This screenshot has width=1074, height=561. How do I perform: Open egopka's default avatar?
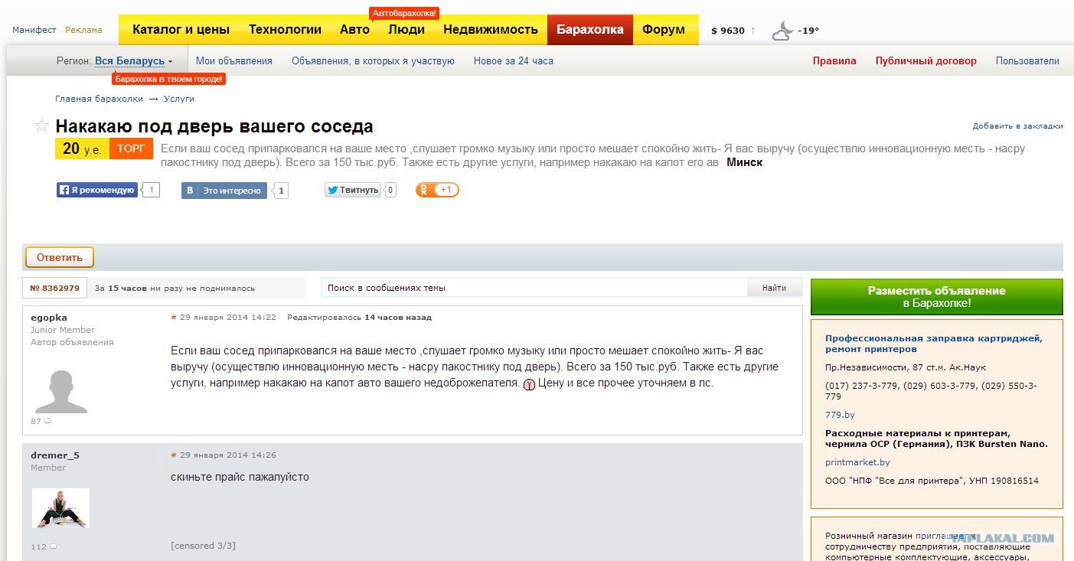[x=60, y=391]
